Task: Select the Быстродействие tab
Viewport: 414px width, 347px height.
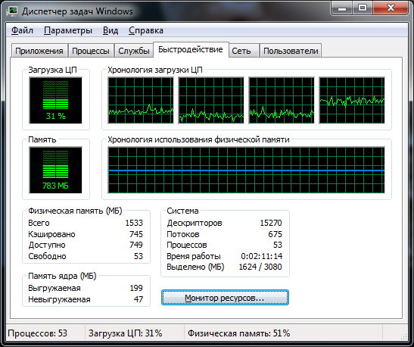Action: click(191, 49)
